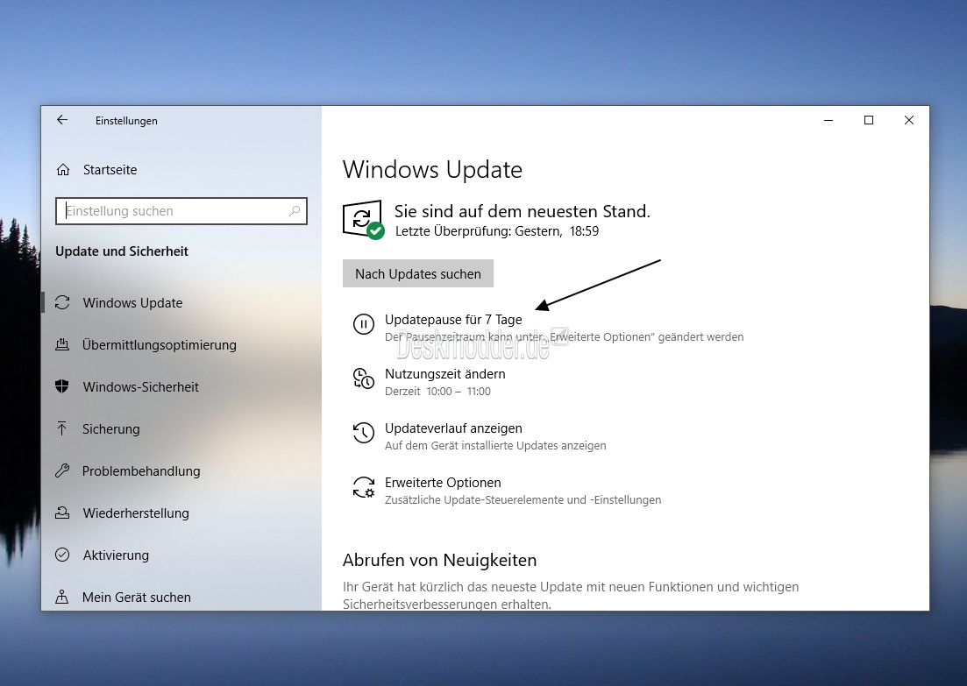The image size is (967, 686).
Task: Click the Windows Update heading
Action: click(x=432, y=169)
